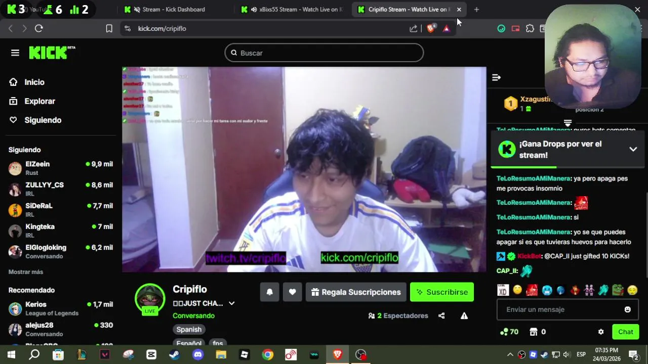Open Steam from the taskbar
This screenshot has width=648, height=364.
point(175,354)
